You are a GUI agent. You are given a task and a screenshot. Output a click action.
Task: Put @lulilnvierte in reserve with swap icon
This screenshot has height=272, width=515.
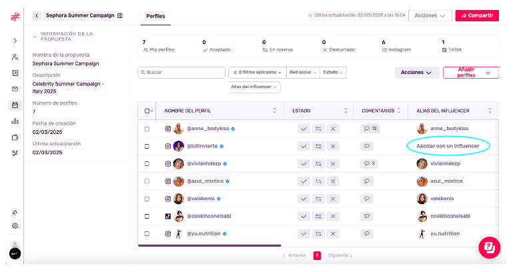[318, 147]
